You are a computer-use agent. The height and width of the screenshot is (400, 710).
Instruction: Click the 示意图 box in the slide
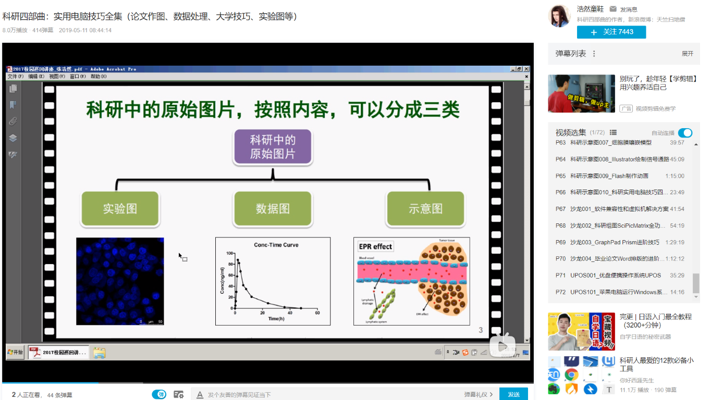(425, 209)
